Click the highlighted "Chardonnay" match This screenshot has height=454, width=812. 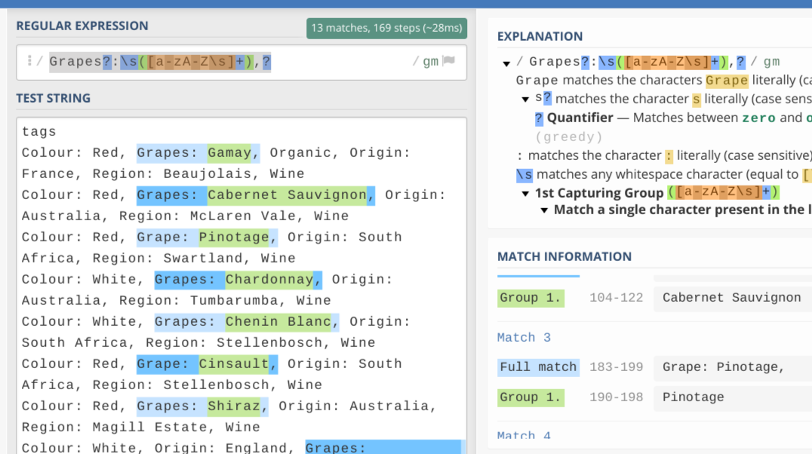point(269,280)
